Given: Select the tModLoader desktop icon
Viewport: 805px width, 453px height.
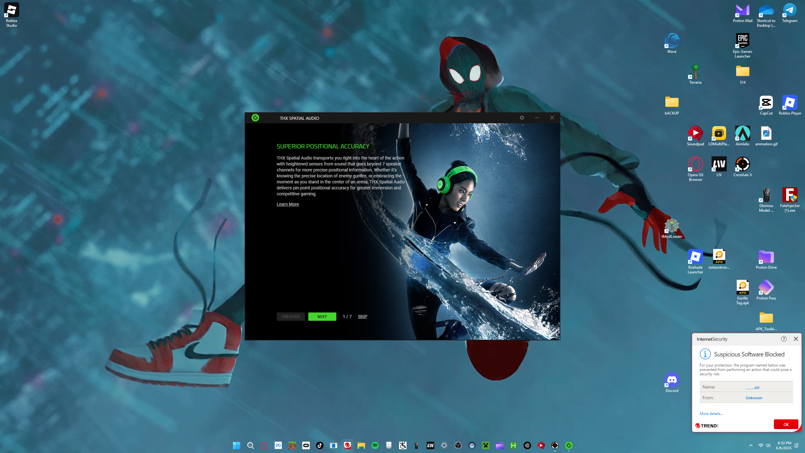Looking at the screenshot, I should [x=672, y=228].
